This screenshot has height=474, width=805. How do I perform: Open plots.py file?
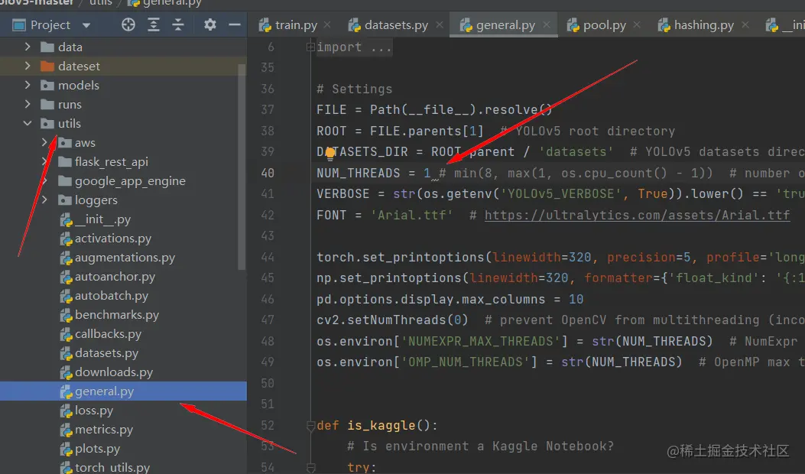tap(97, 448)
